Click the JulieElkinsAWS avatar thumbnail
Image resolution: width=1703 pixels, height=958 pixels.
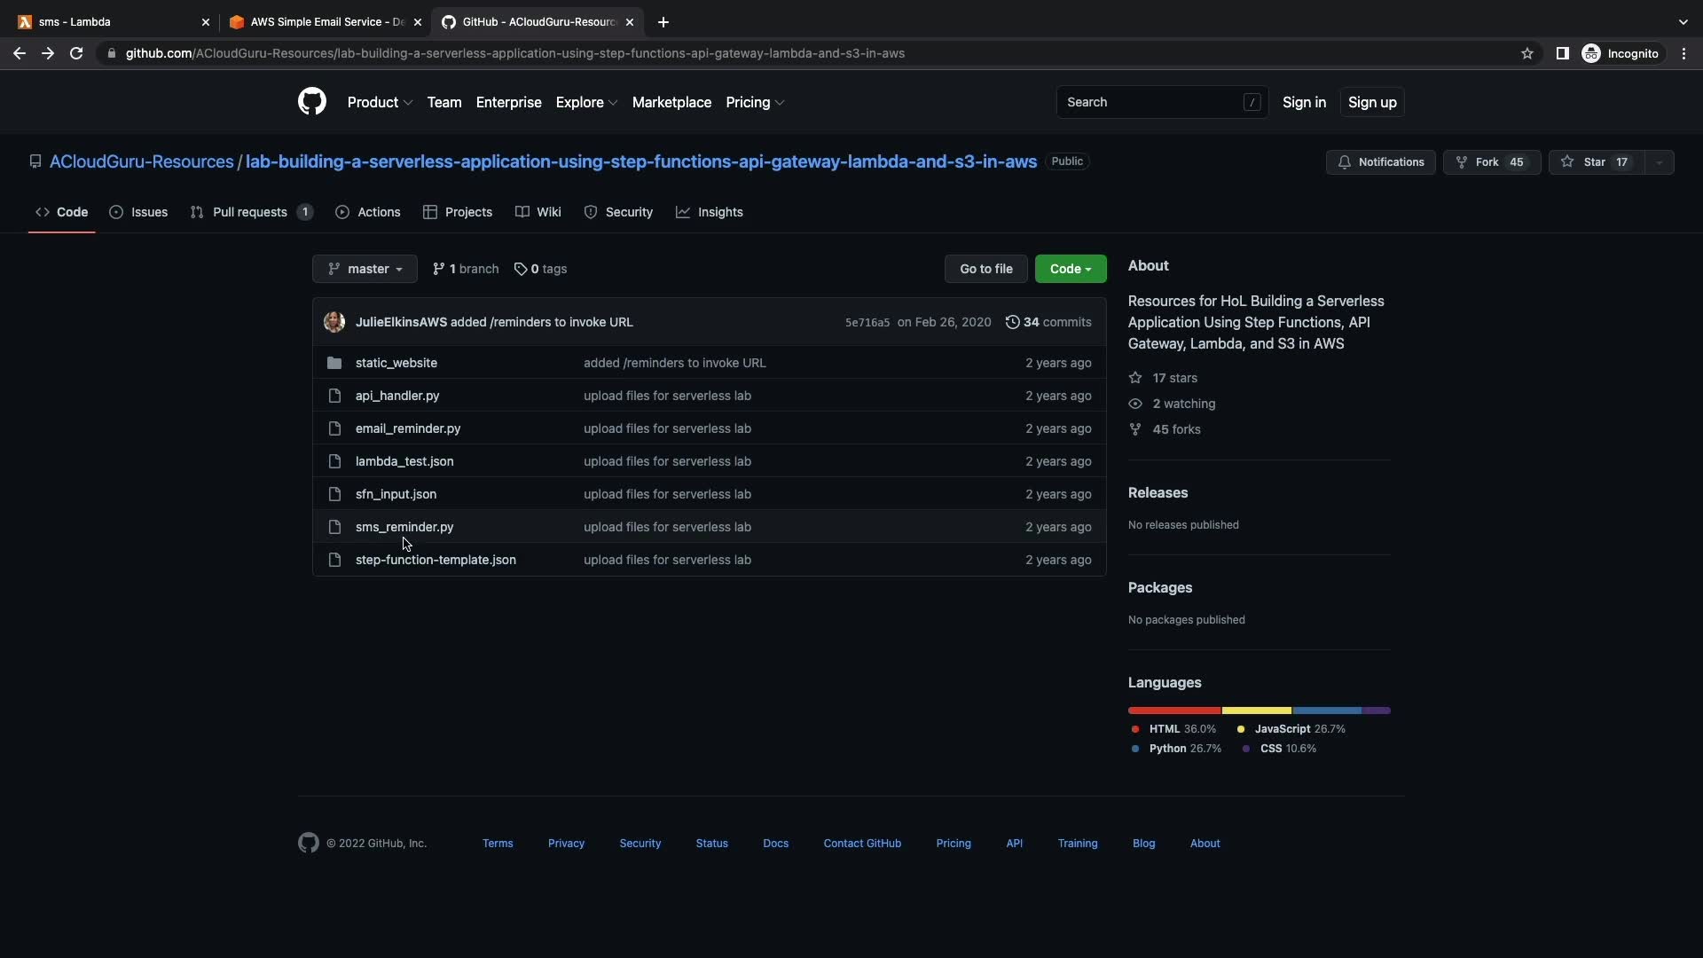334,322
